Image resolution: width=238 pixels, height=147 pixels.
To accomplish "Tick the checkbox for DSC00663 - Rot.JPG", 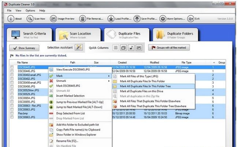I will tap(12, 105).
